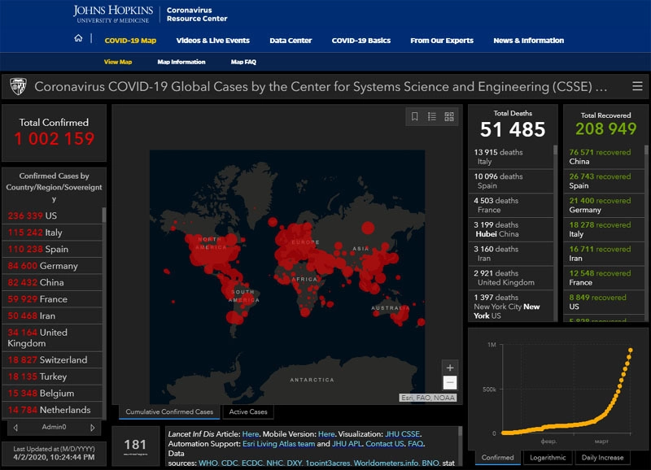This screenshot has height=470, width=651.
Task: Switch to the Active Cases map tab
Action: point(248,412)
